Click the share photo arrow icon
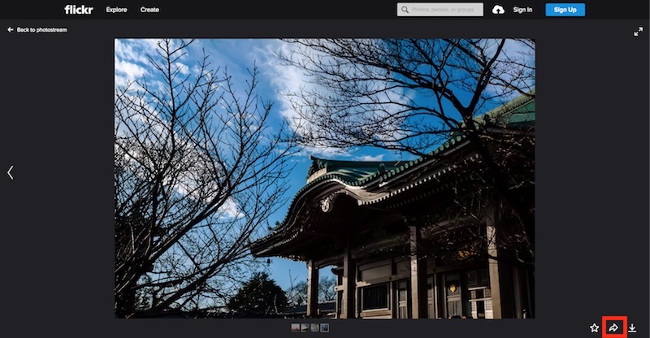This screenshot has height=338, width=650. tap(614, 327)
